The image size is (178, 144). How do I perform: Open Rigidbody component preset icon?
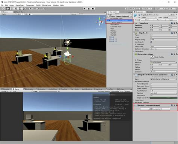(174, 33)
